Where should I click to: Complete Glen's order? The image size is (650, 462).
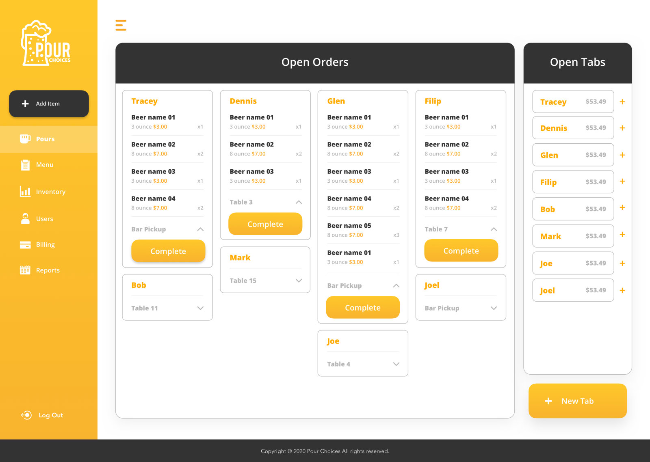pos(363,308)
